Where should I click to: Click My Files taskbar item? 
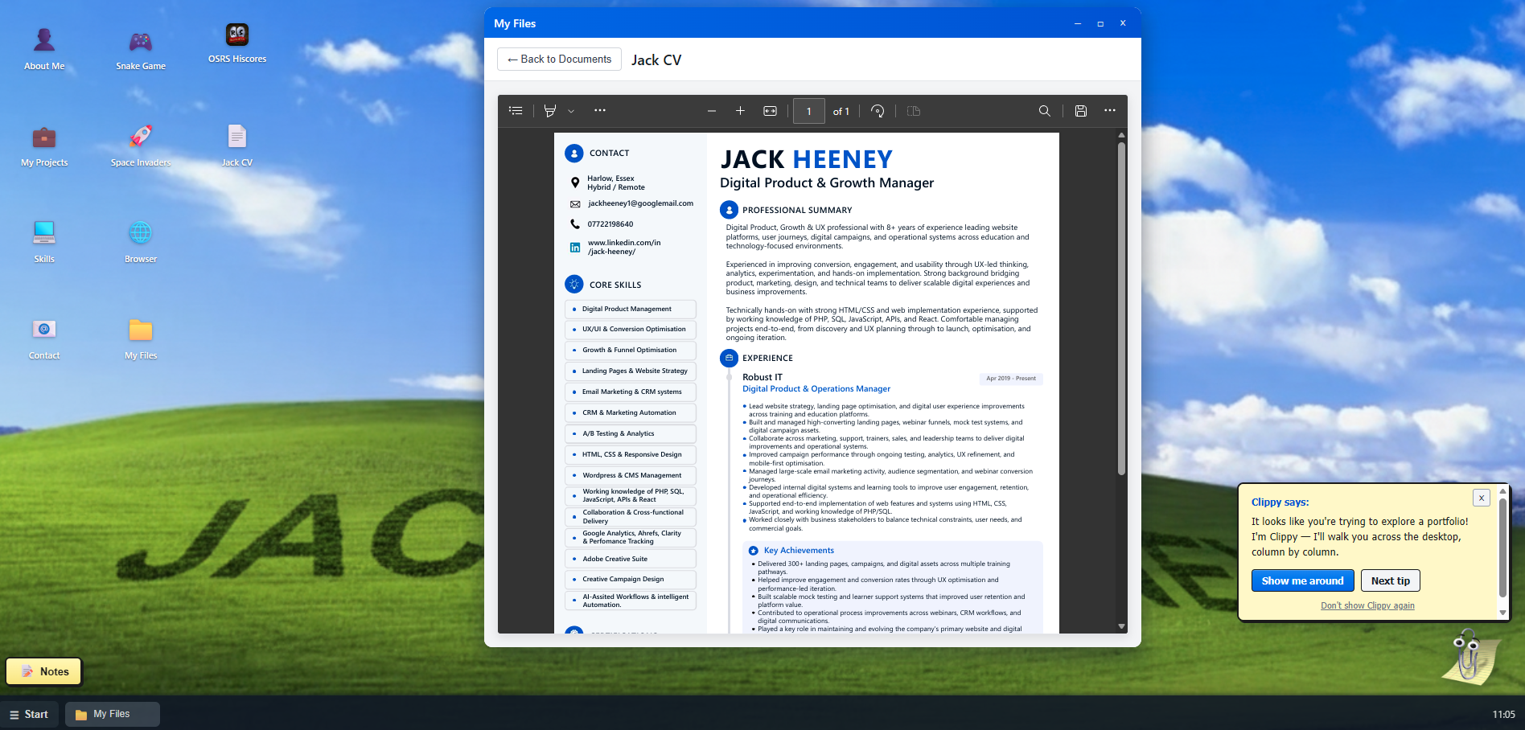112,714
